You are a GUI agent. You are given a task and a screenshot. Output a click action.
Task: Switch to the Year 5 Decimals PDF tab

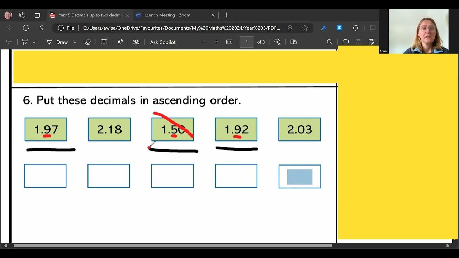(90, 15)
